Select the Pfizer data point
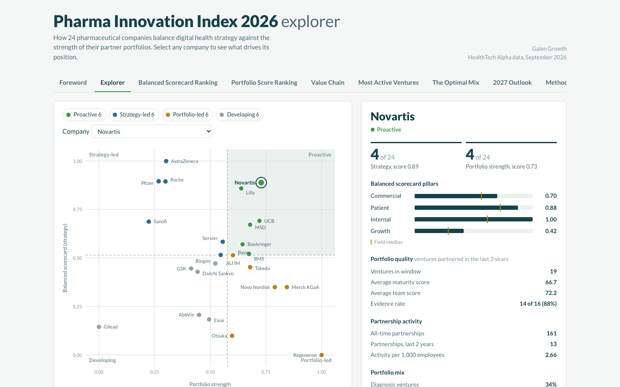 (158, 181)
